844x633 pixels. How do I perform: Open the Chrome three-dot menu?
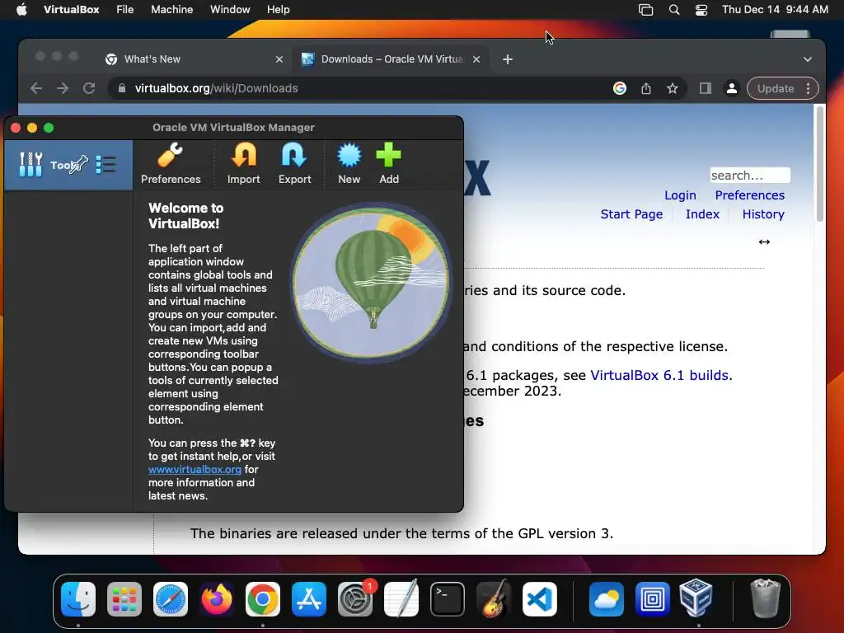(808, 88)
